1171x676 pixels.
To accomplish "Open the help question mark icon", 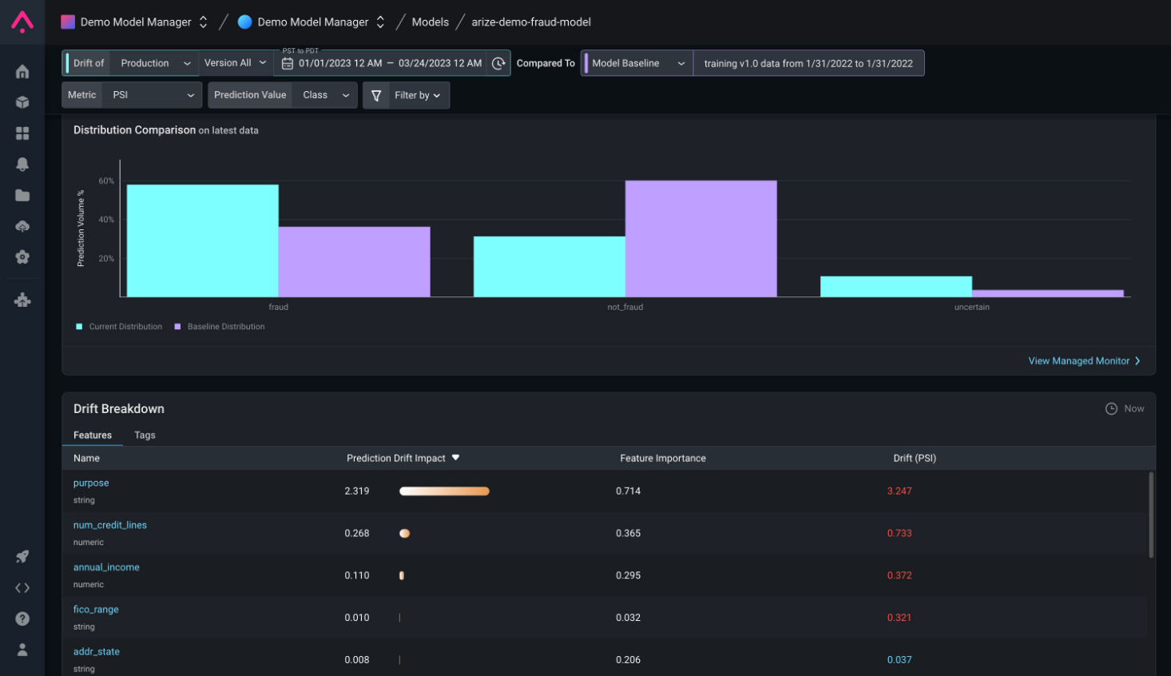I will pos(22,618).
